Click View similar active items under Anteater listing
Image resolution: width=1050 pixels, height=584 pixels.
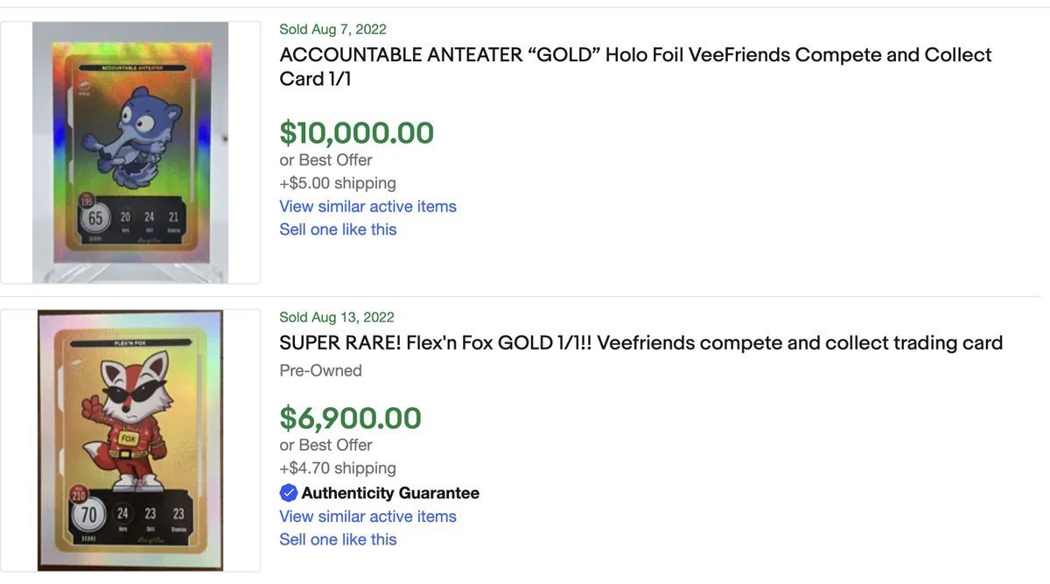[367, 207]
